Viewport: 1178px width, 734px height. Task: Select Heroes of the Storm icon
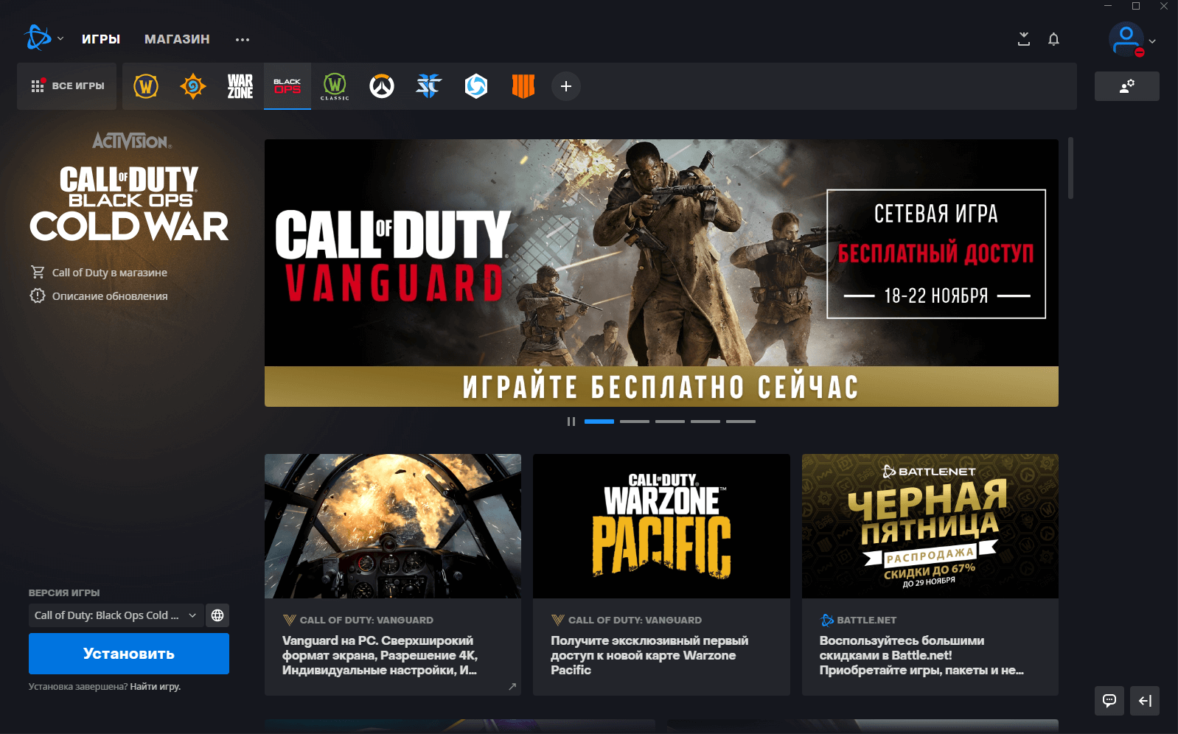point(476,86)
